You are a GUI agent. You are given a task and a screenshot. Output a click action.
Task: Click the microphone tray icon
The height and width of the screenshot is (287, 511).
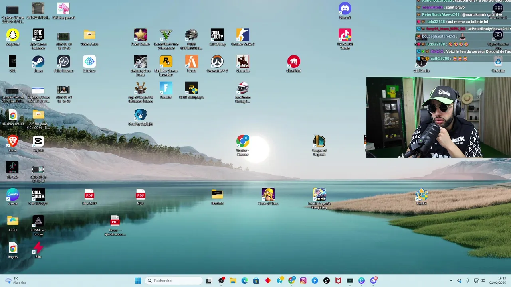[x=467, y=281]
